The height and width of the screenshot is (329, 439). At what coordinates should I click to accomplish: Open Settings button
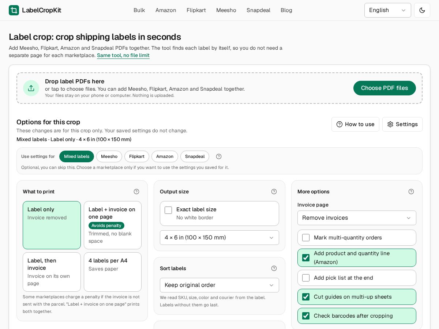(402, 124)
